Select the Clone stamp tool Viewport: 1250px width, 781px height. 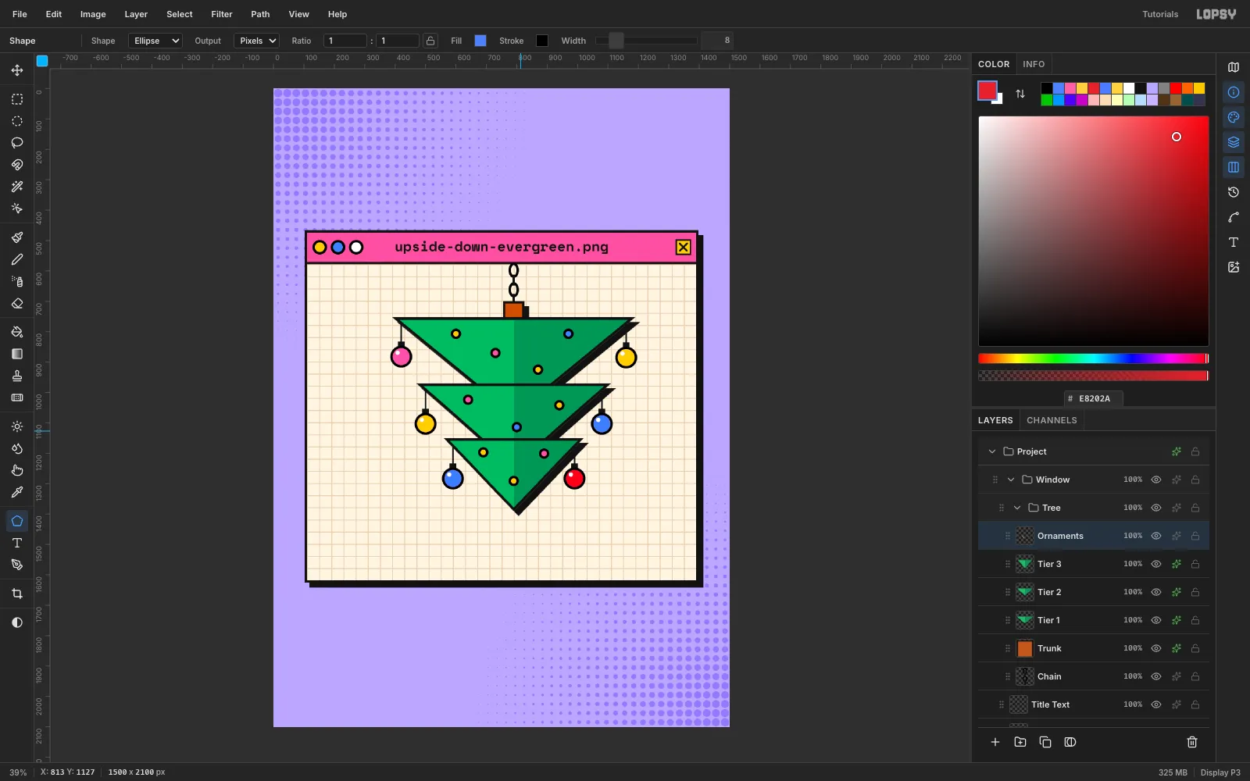(x=16, y=376)
